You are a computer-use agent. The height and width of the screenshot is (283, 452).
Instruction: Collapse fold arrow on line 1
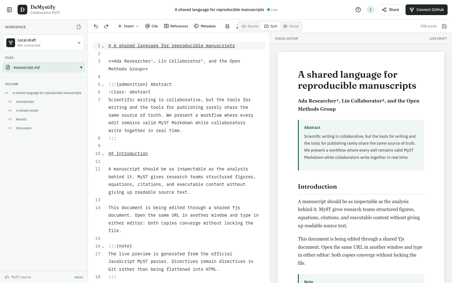(x=103, y=46)
